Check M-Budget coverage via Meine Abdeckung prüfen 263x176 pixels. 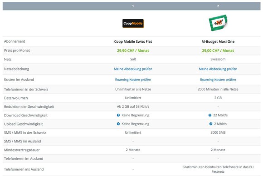[218, 69]
